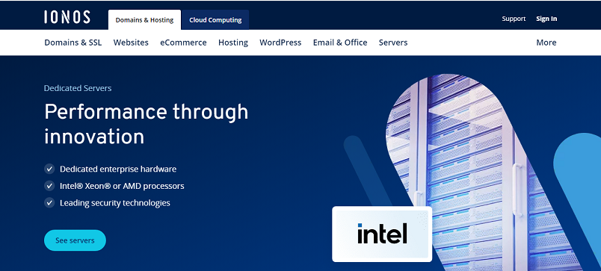Image resolution: width=601 pixels, height=271 pixels.
Task: Click the IONOS logo
Action: click(67, 17)
